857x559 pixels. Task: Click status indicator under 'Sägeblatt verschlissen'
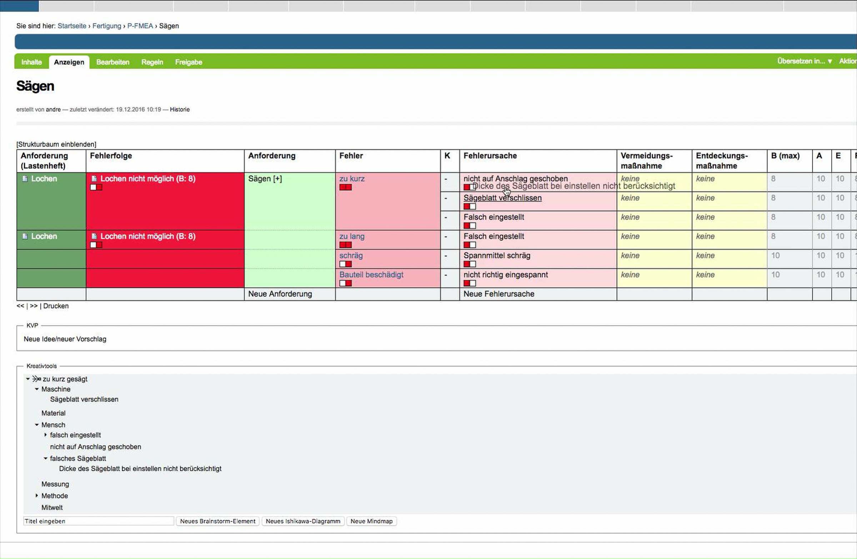point(470,206)
